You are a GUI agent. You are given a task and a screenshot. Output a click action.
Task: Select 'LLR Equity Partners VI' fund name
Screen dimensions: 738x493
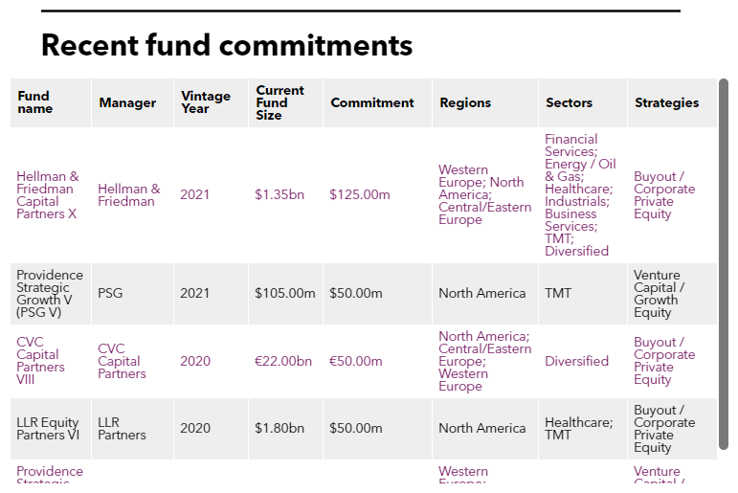(48, 429)
